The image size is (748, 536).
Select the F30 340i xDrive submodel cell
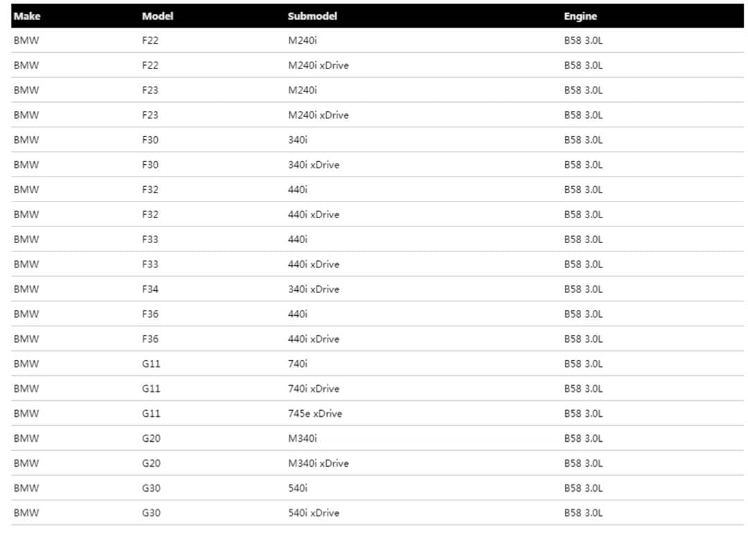(314, 165)
